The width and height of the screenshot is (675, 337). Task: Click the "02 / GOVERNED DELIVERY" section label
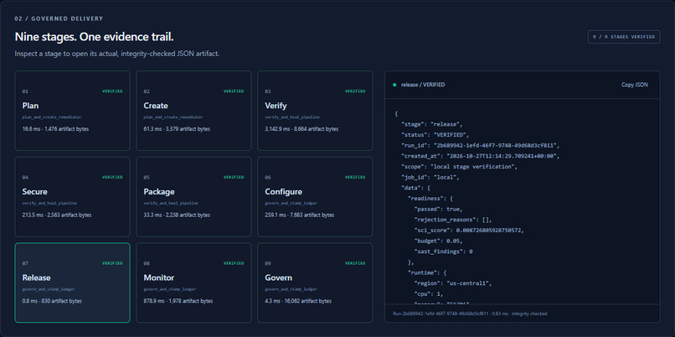click(x=59, y=19)
